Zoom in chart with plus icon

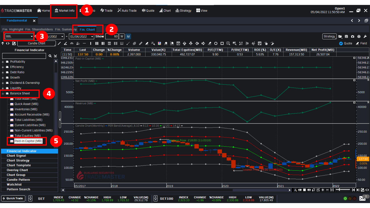click(x=323, y=190)
